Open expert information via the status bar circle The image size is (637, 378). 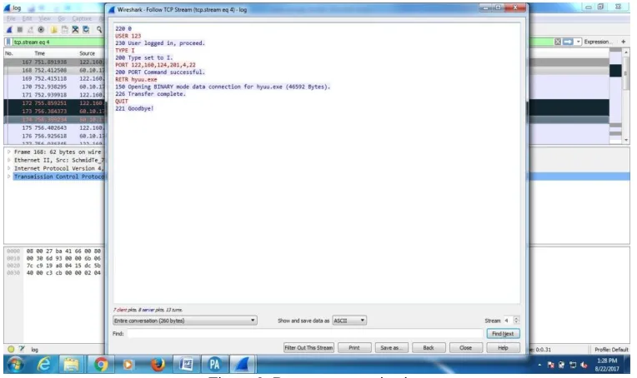(11, 349)
